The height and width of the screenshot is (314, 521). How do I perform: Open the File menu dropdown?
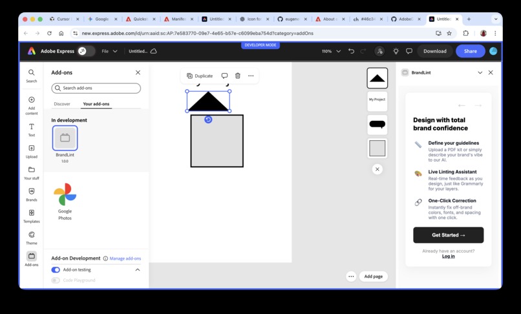pyautogui.click(x=109, y=51)
